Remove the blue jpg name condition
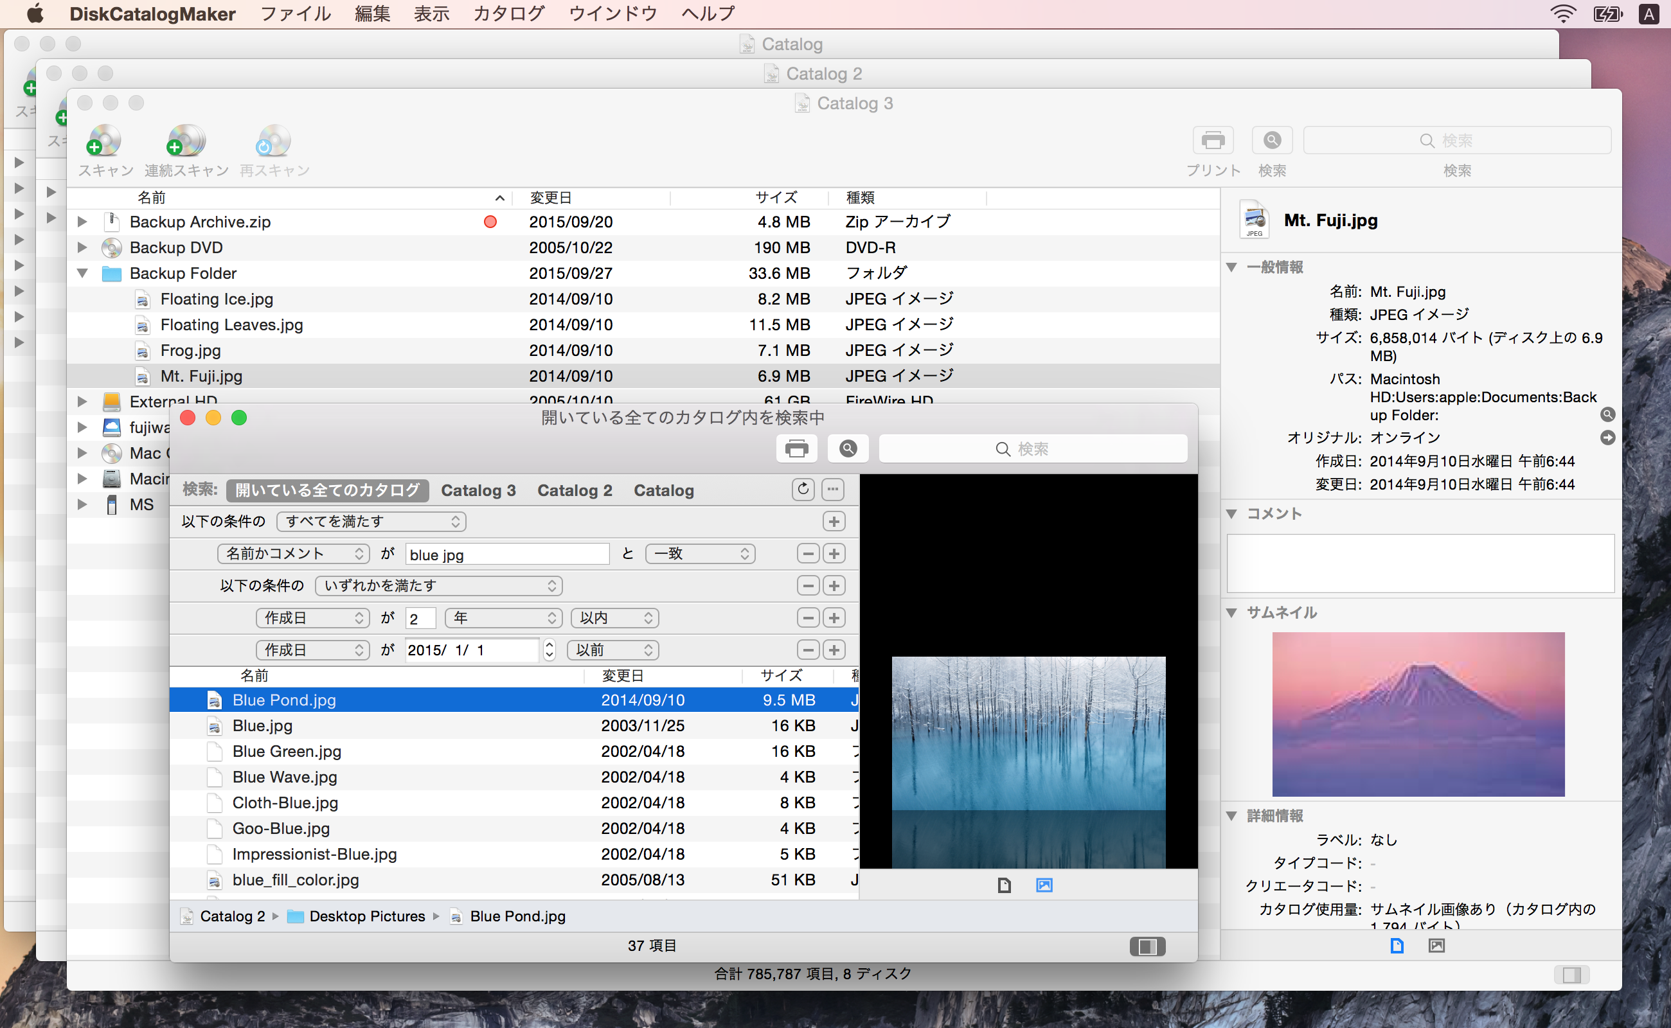Screen dimensions: 1671x1028 [x=807, y=553]
